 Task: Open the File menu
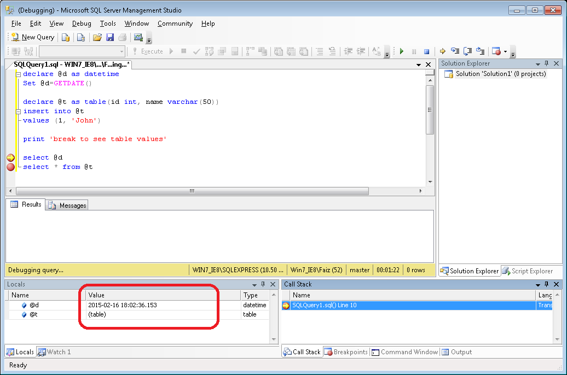pyautogui.click(x=16, y=24)
